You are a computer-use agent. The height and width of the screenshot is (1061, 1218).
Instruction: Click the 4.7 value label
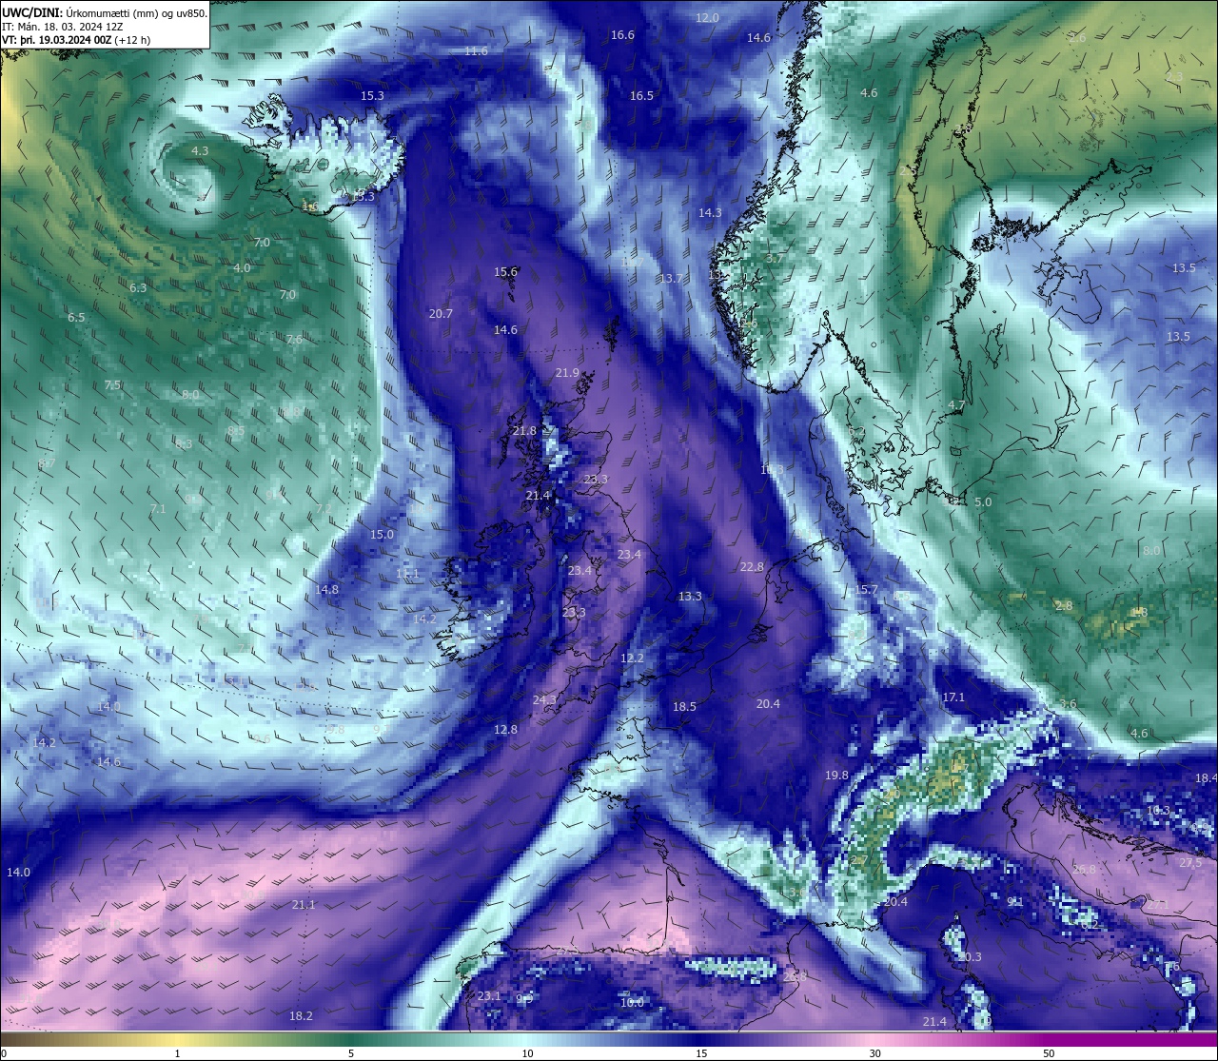click(x=956, y=405)
